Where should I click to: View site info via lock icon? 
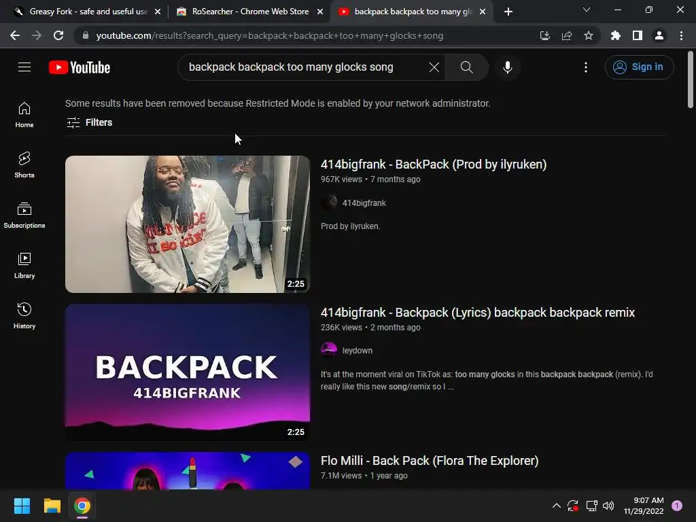(86, 35)
